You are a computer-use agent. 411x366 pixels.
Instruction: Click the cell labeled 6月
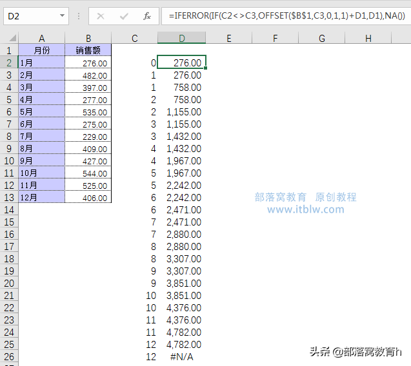pos(42,124)
